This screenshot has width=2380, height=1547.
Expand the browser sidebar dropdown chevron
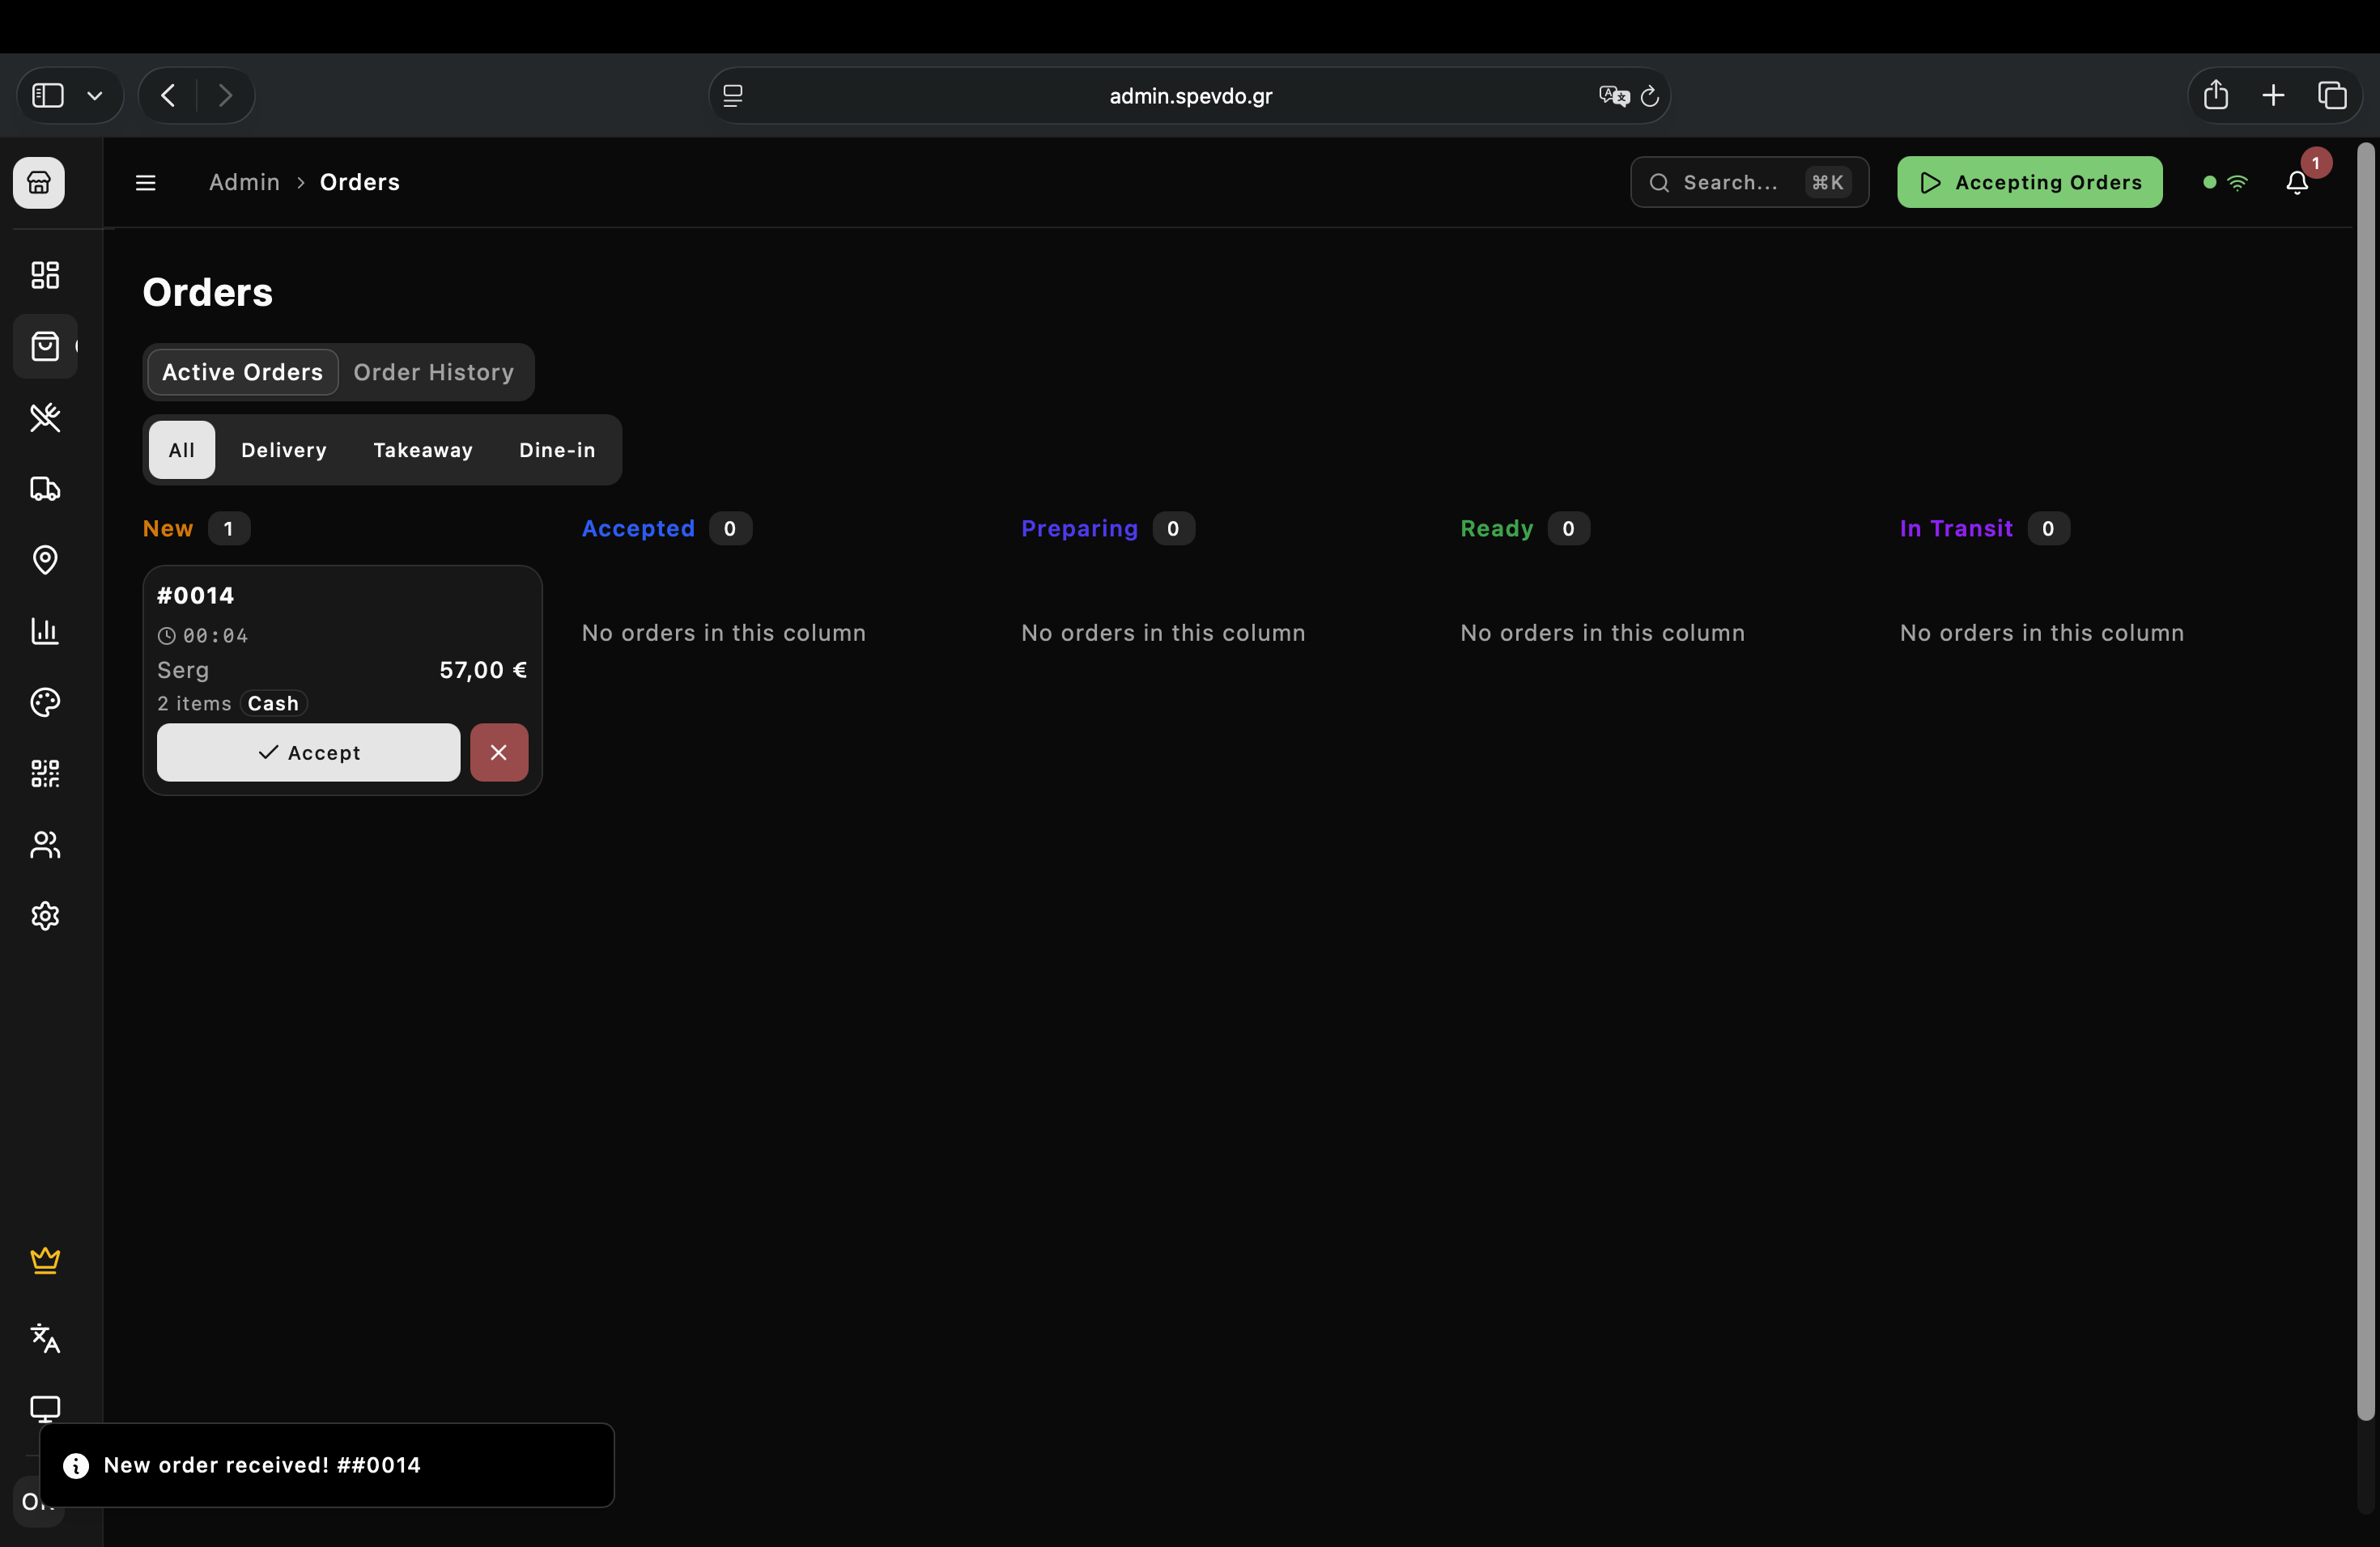95,96
